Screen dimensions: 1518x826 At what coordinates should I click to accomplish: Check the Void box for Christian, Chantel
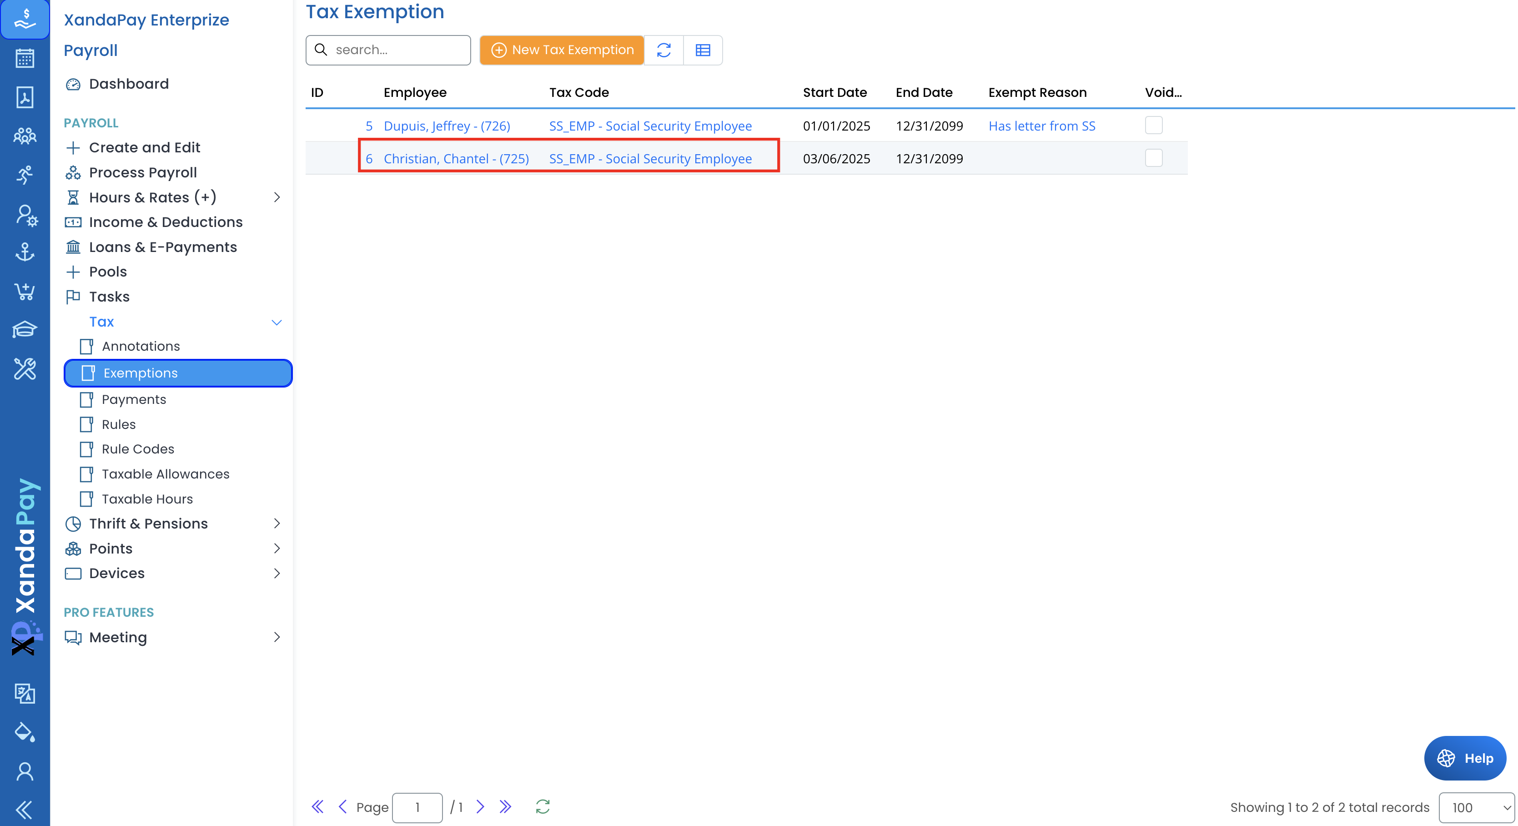click(1153, 158)
